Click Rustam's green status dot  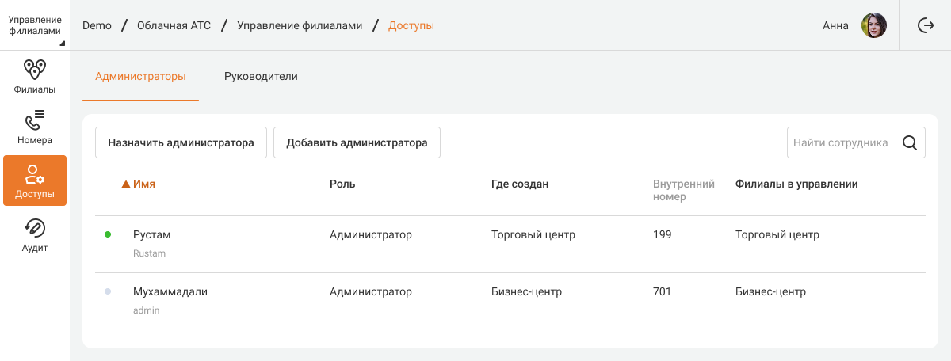(x=108, y=235)
